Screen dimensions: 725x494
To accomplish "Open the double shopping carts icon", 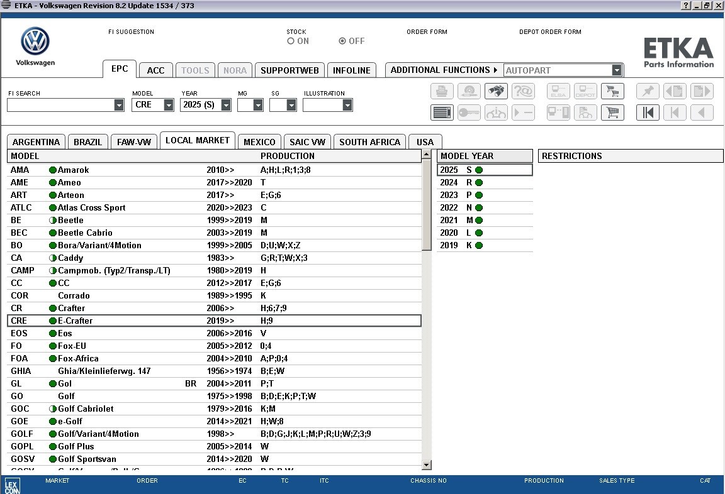I will tap(612, 91).
